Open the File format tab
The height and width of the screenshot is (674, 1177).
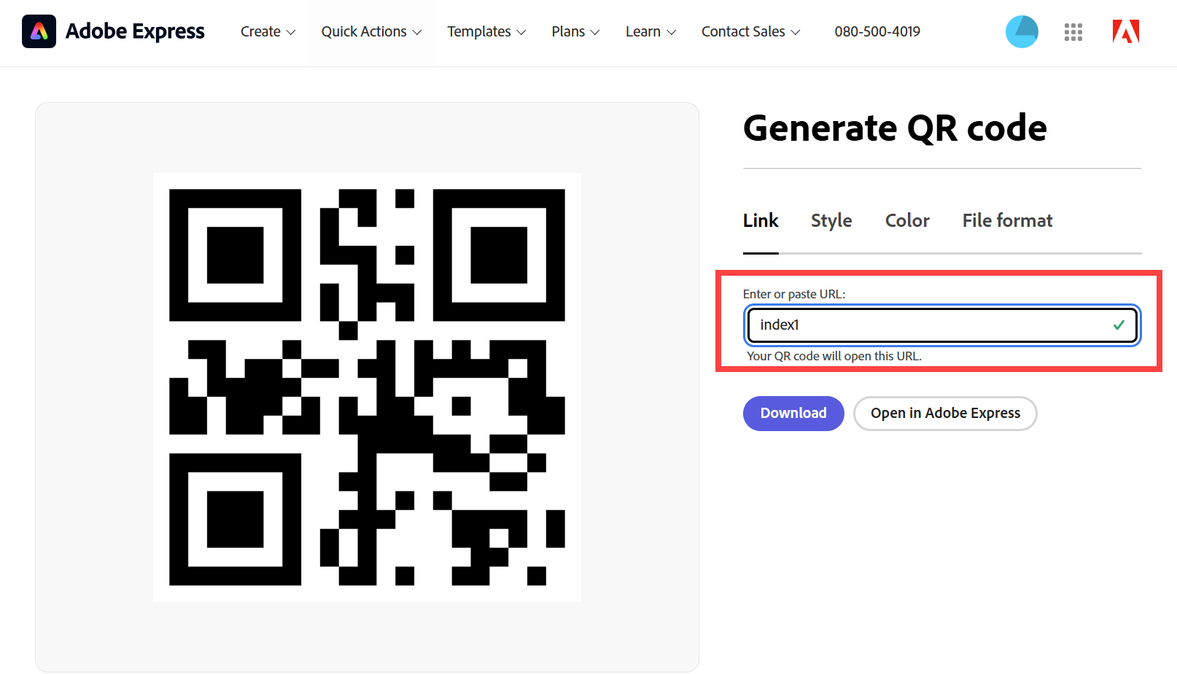pyautogui.click(x=1007, y=220)
